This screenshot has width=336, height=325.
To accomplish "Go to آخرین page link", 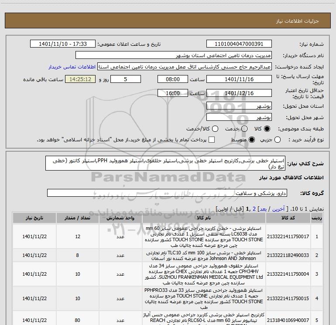I will [x=278, y=209].
